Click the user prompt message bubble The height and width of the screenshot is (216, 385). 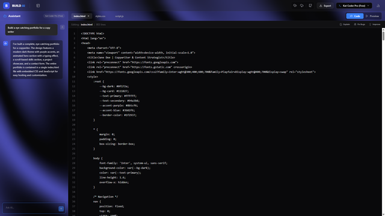31,29
